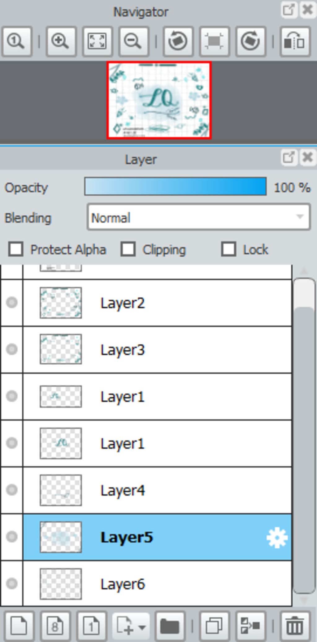Image resolution: width=317 pixels, height=642 pixels.
Task: Click the zoom out magnifier icon
Action: tap(133, 42)
